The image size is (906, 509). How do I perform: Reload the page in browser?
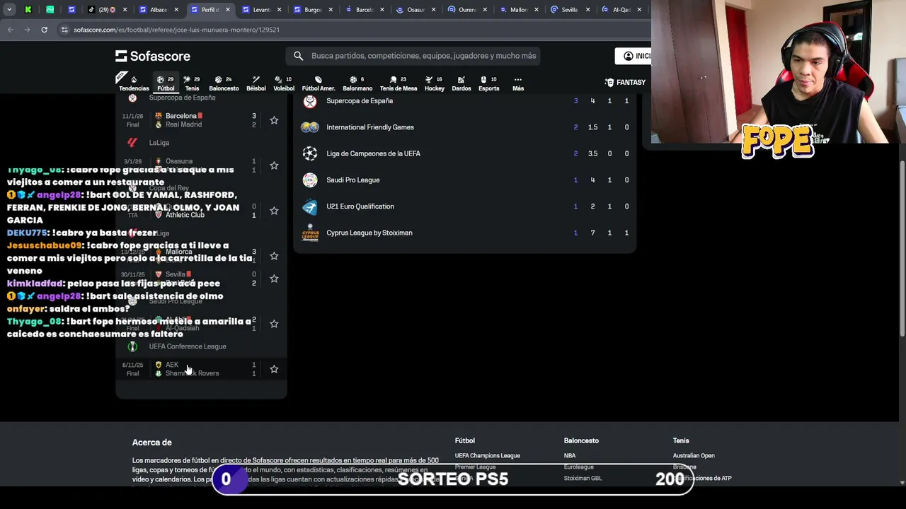pos(44,30)
